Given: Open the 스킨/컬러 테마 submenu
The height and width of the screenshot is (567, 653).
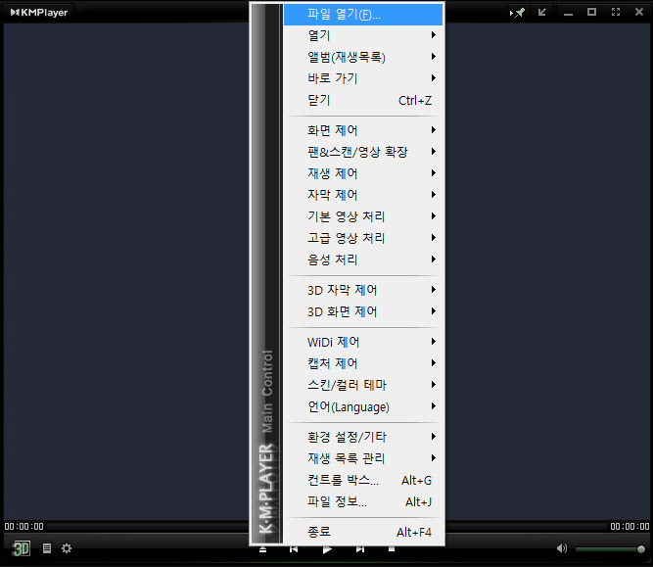Looking at the screenshot, I should [363, 385].
